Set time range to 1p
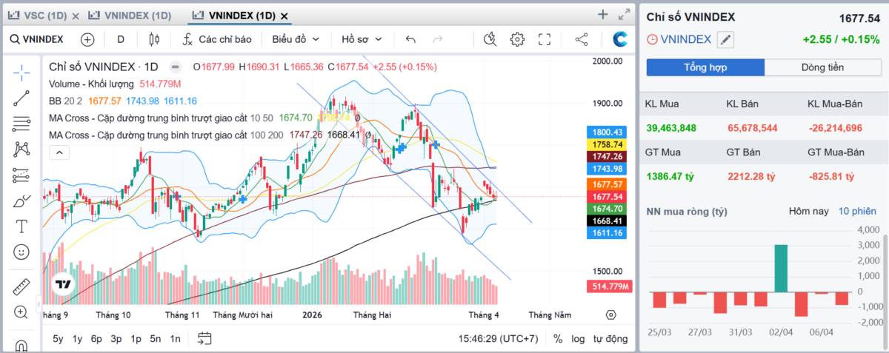 pos(136,338)
